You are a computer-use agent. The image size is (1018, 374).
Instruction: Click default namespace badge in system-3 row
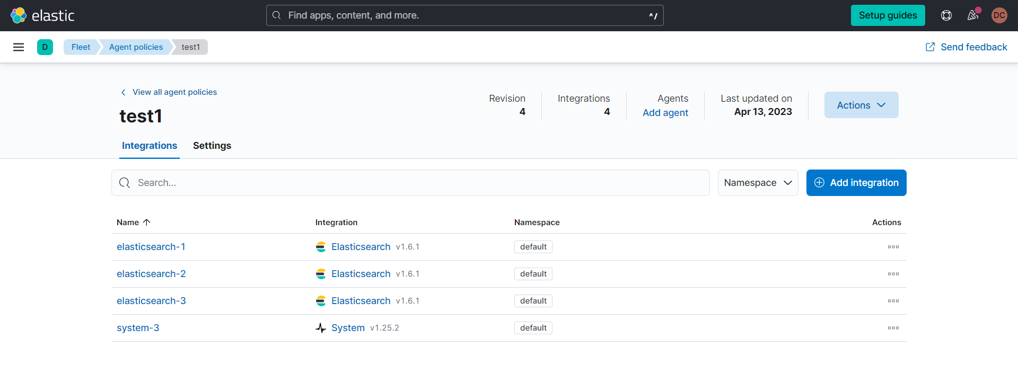pos(533,328)
